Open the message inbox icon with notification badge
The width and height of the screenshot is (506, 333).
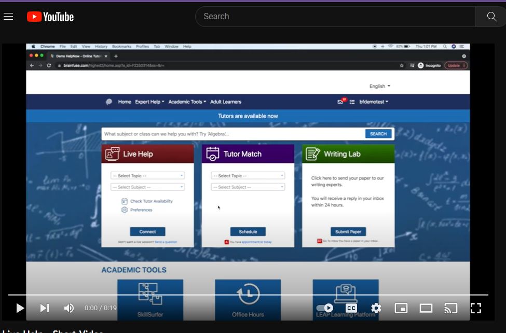(x=341, y=102)
